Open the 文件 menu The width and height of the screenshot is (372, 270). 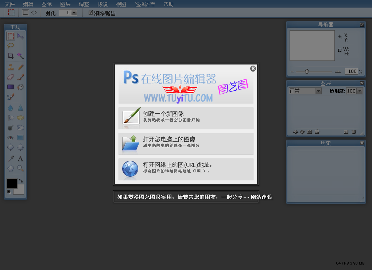pyautogui.click(x=9, y=4)
